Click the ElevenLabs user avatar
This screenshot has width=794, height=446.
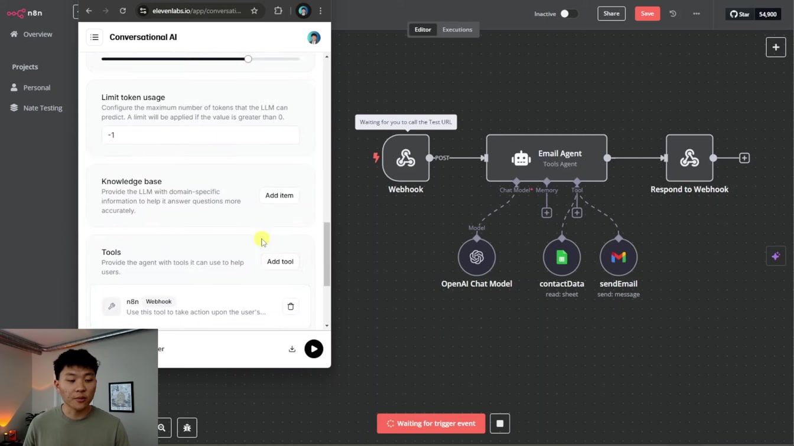click(314, 37)
